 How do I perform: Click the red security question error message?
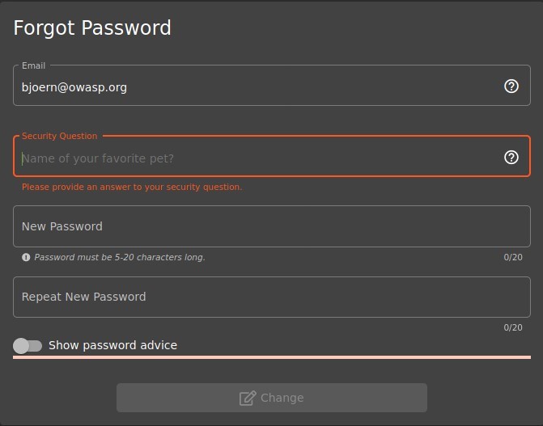click(132, 187)
